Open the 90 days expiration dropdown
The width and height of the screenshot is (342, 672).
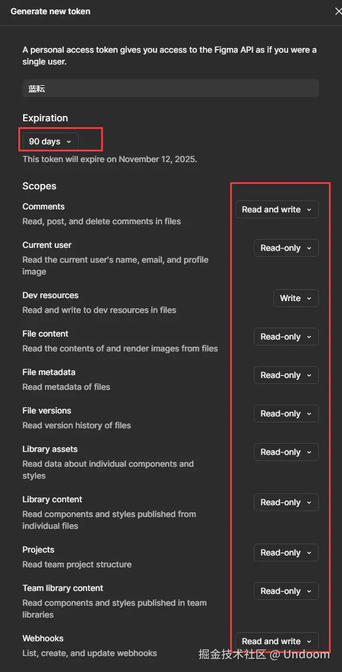pos(50,141)
